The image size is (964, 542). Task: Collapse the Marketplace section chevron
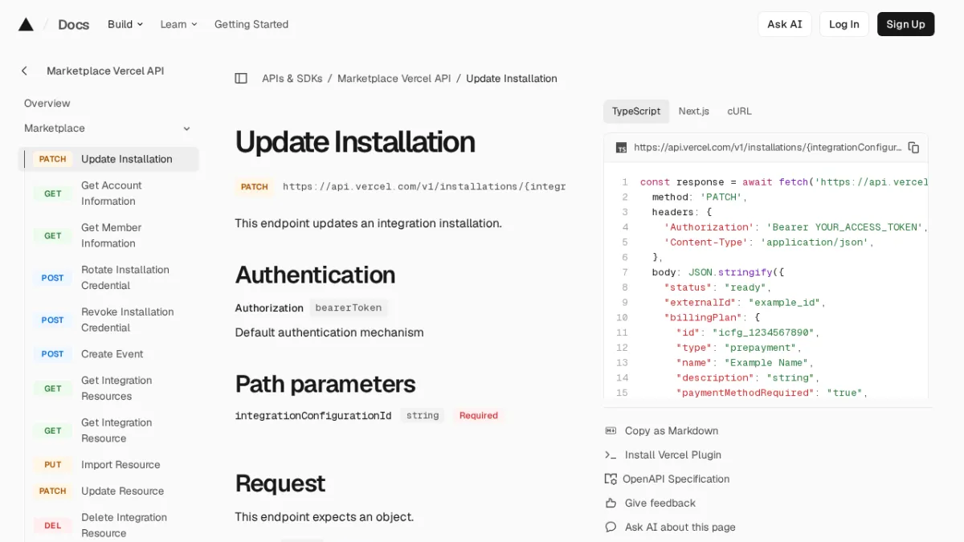[186, 128]
